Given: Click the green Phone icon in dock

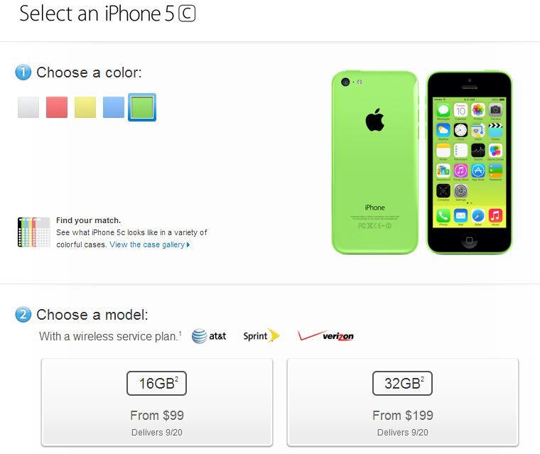Looking at the screenshot, I should click(x=443, y=216).
